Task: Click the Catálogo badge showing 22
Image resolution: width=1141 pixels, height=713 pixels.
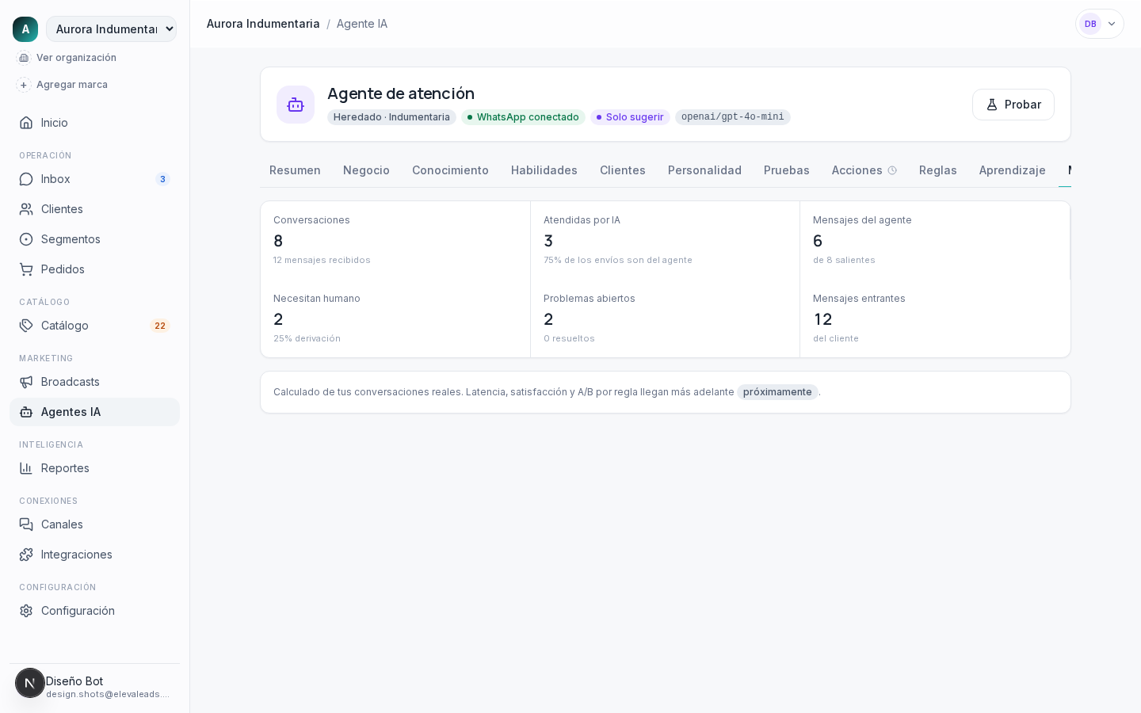Action: point(160,326)
